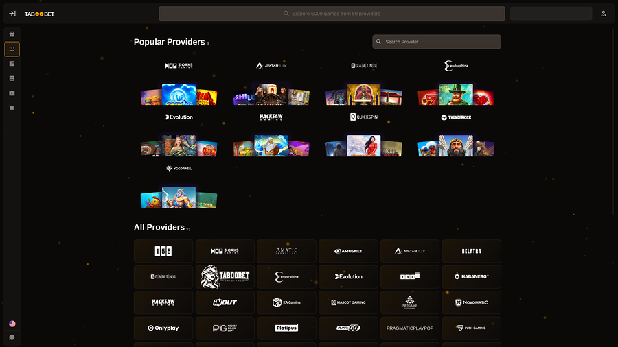Select the providers search sidebar icon
This screenshot has height=347, width=618.
click(12, 49)
